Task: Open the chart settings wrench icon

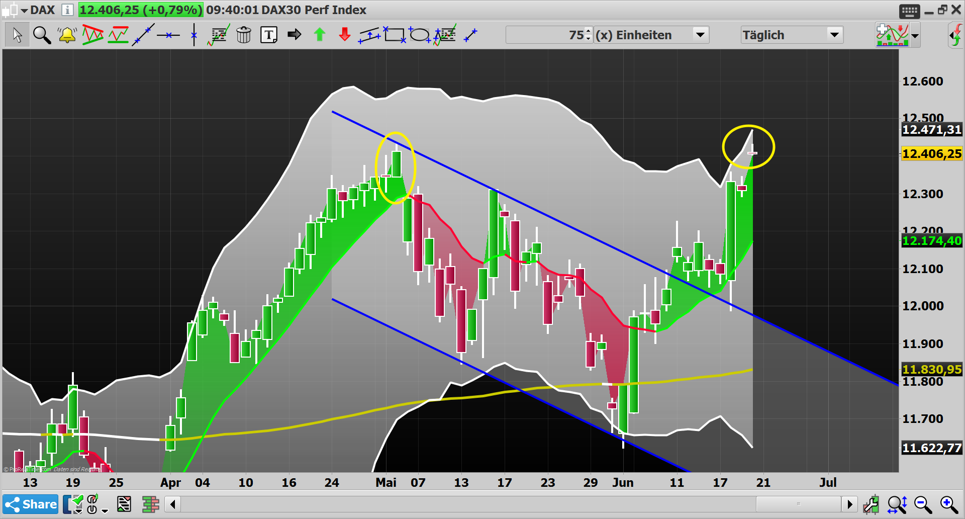Action: 871,504
